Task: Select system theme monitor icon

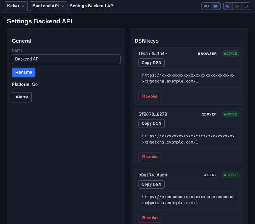Action: [246, 6]
